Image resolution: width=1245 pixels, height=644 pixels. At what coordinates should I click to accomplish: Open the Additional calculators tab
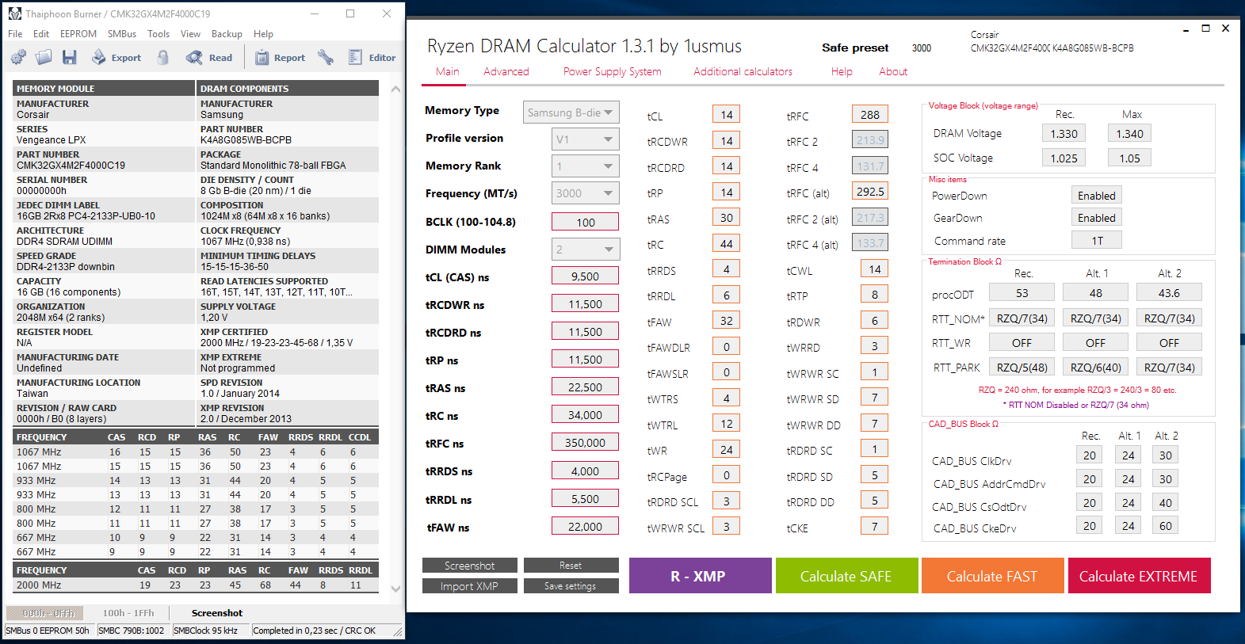tap(743, 71)
